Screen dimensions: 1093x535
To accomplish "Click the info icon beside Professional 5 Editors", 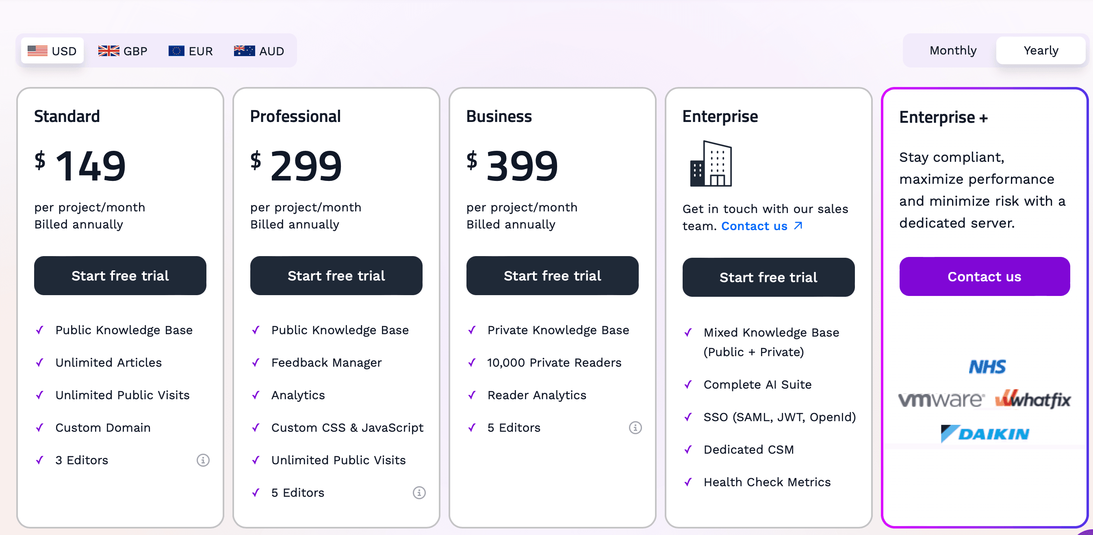I will 419,493.
